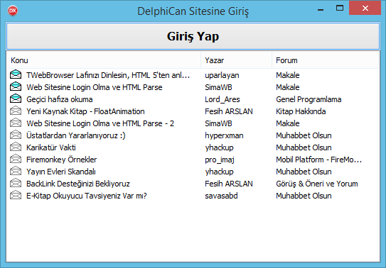The image size is (386, 268).
Task: Click author pro_imaj
Action: click(220, 160)
